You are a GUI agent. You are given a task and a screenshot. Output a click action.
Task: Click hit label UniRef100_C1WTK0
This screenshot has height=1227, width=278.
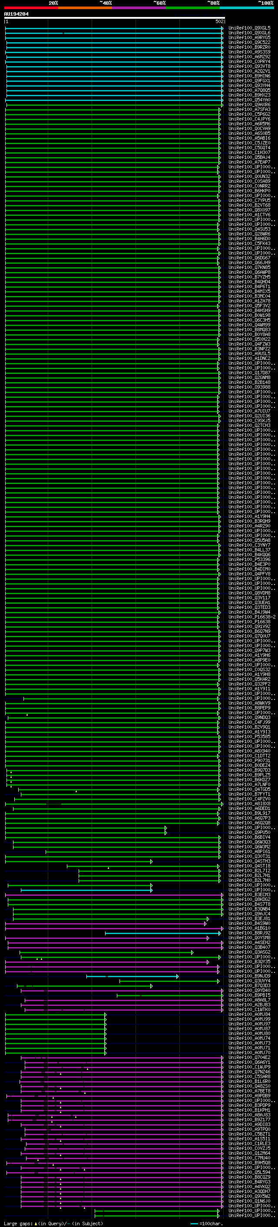[249, 1009]
